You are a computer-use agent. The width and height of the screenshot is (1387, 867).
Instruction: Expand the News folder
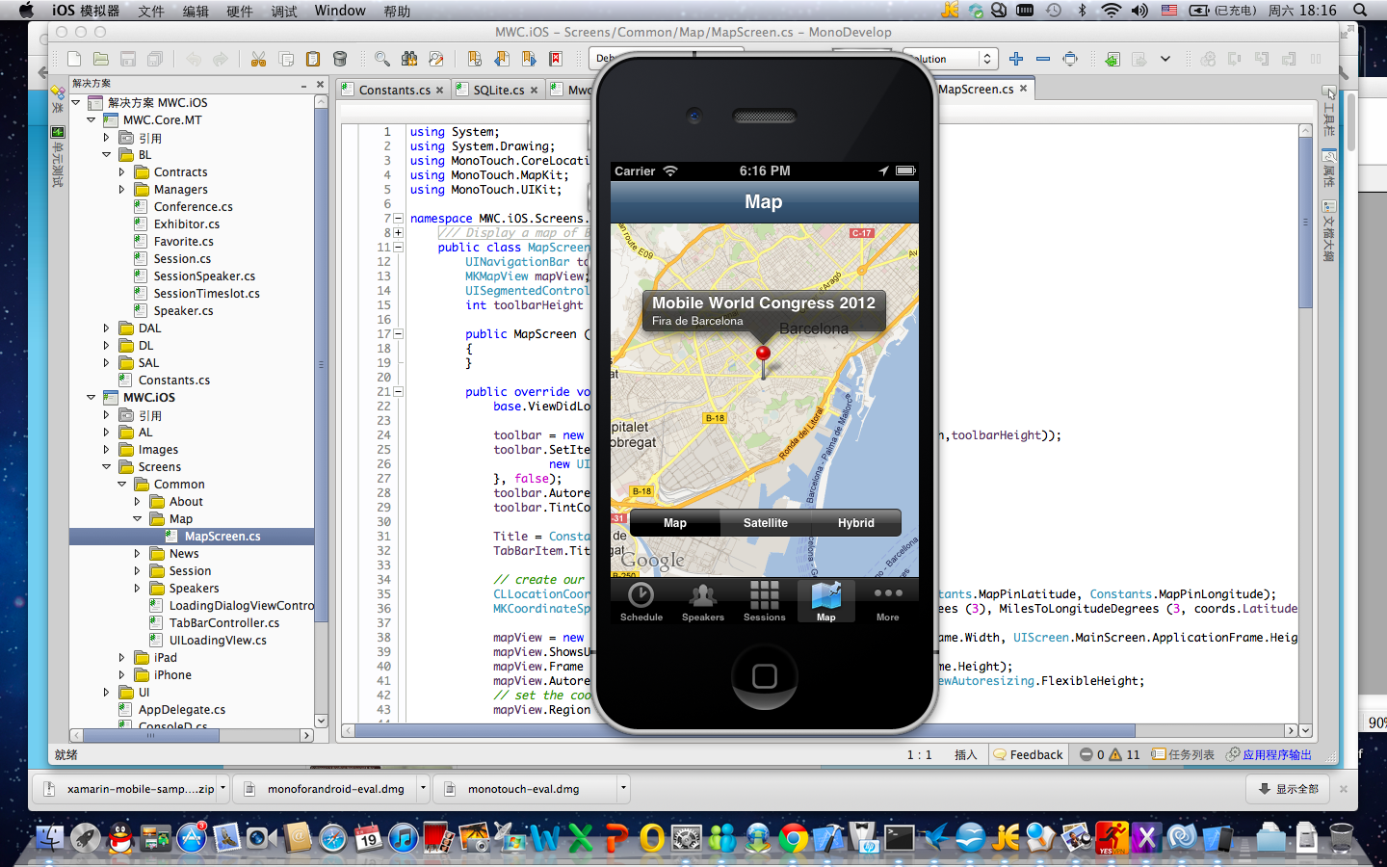(x=138, y=554)
